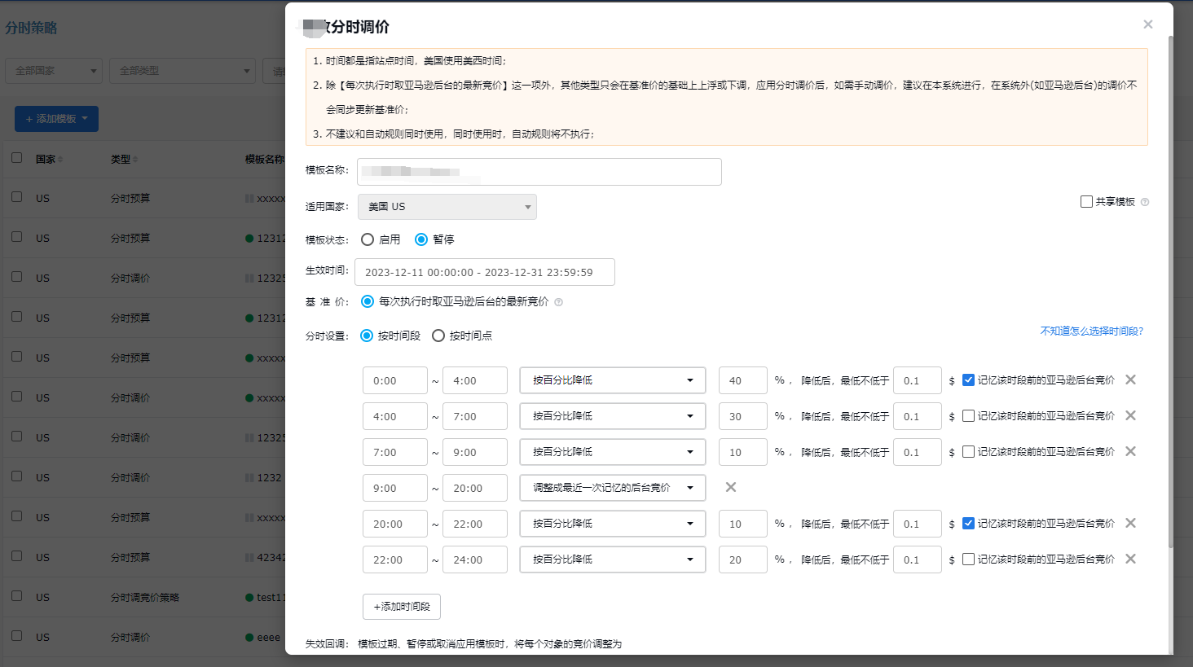The height and width of the screenshot is (667, 1193).
Task: Toggle the select-all checkbox in the background table header
Action: [x=16, y=157]
